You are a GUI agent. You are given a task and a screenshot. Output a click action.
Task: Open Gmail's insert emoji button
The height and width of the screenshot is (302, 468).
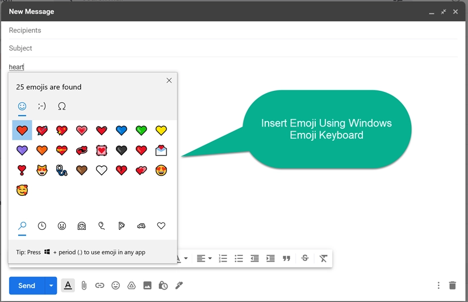(x=115, y=286)
